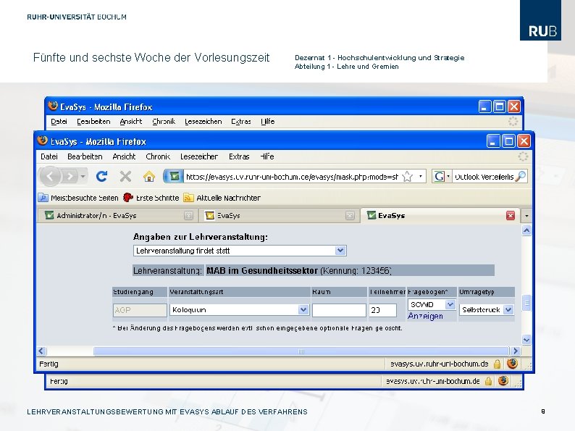
Task: Go to the home page icon
Action: 149,177
